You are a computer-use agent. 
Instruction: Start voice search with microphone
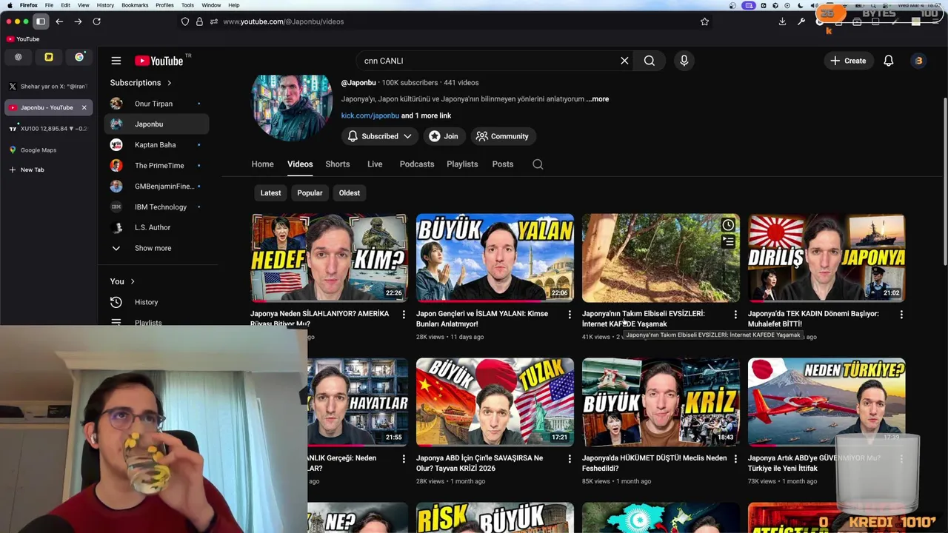pos(684,61)
